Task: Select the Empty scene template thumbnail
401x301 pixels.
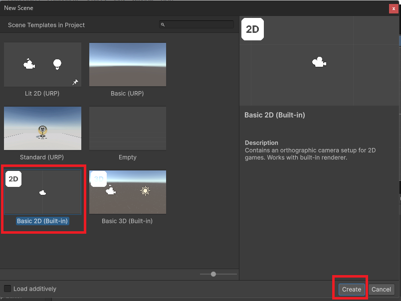Action: tap(128, 128)
